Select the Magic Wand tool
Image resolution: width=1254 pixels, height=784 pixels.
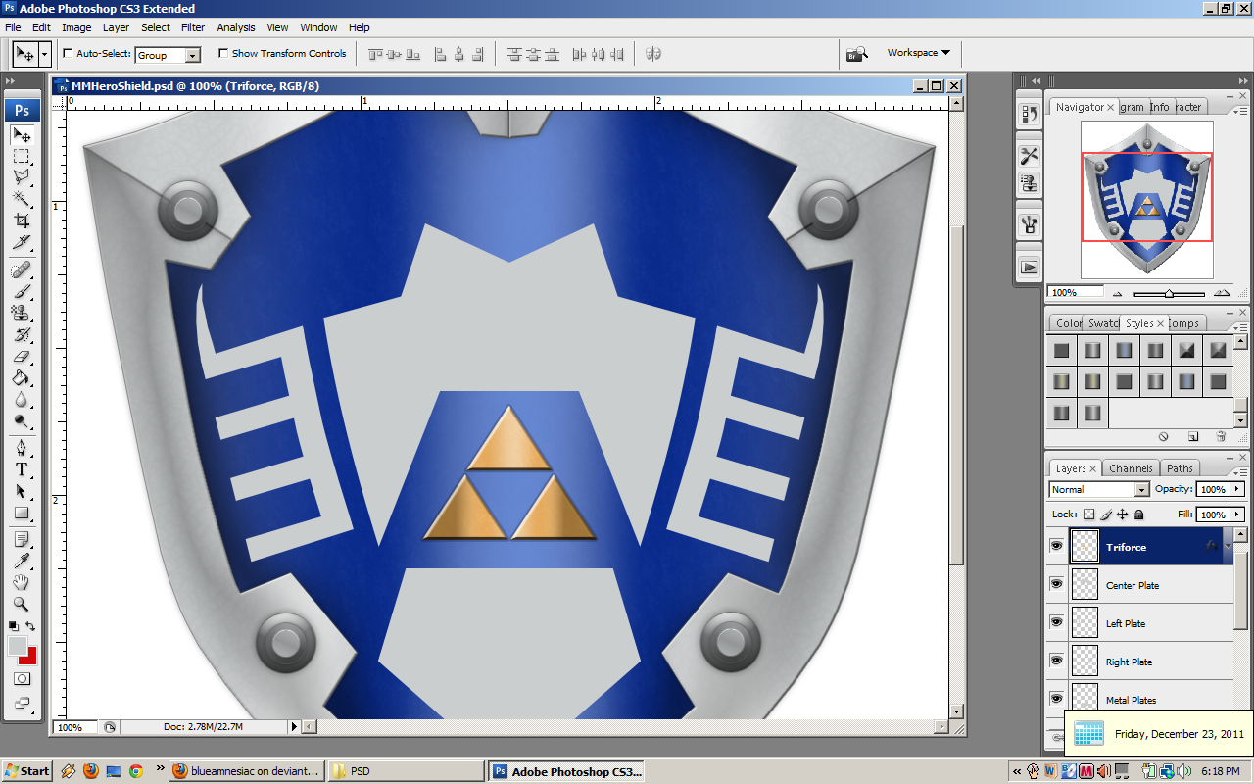click(22, 199)
